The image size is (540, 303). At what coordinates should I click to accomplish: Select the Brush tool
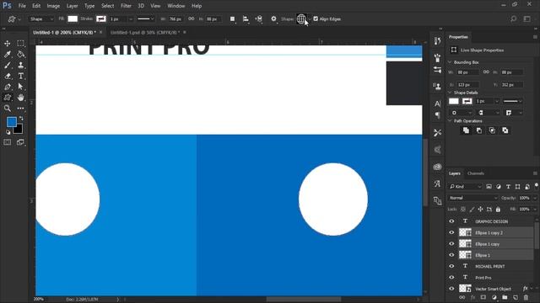click(x=8, y=66)
